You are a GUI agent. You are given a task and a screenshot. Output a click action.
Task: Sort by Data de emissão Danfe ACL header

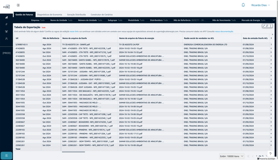coord(255,38)
